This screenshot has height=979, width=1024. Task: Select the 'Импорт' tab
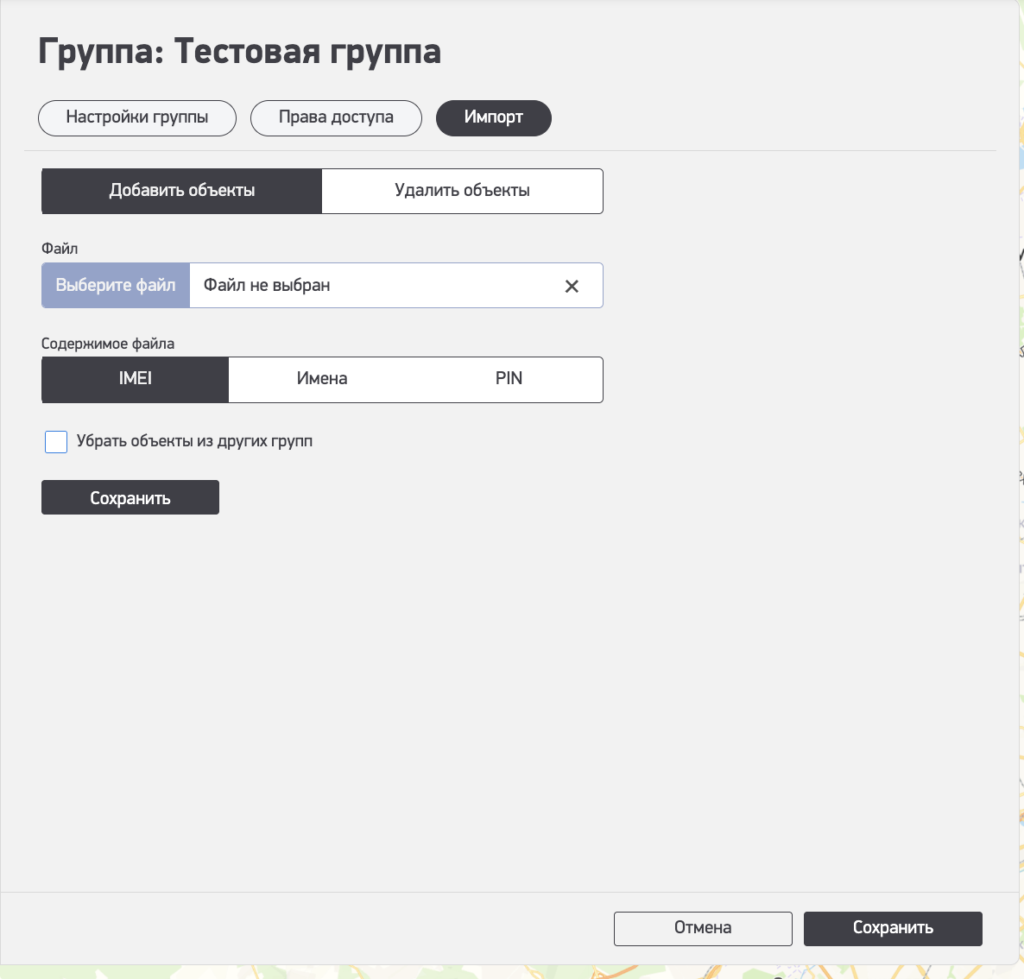493,118
